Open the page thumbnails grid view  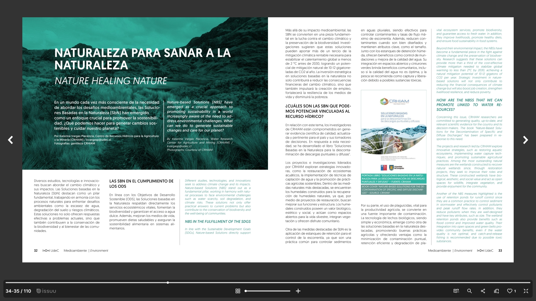[x=238, y=291]
